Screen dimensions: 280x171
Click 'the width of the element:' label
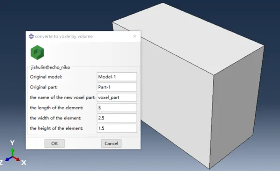(55, 118)
